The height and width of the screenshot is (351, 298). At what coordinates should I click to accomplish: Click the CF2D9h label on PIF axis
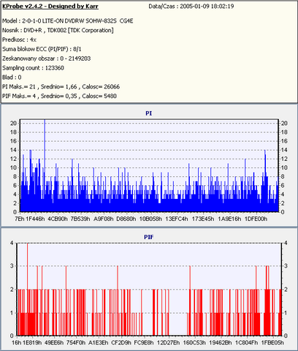121,343
